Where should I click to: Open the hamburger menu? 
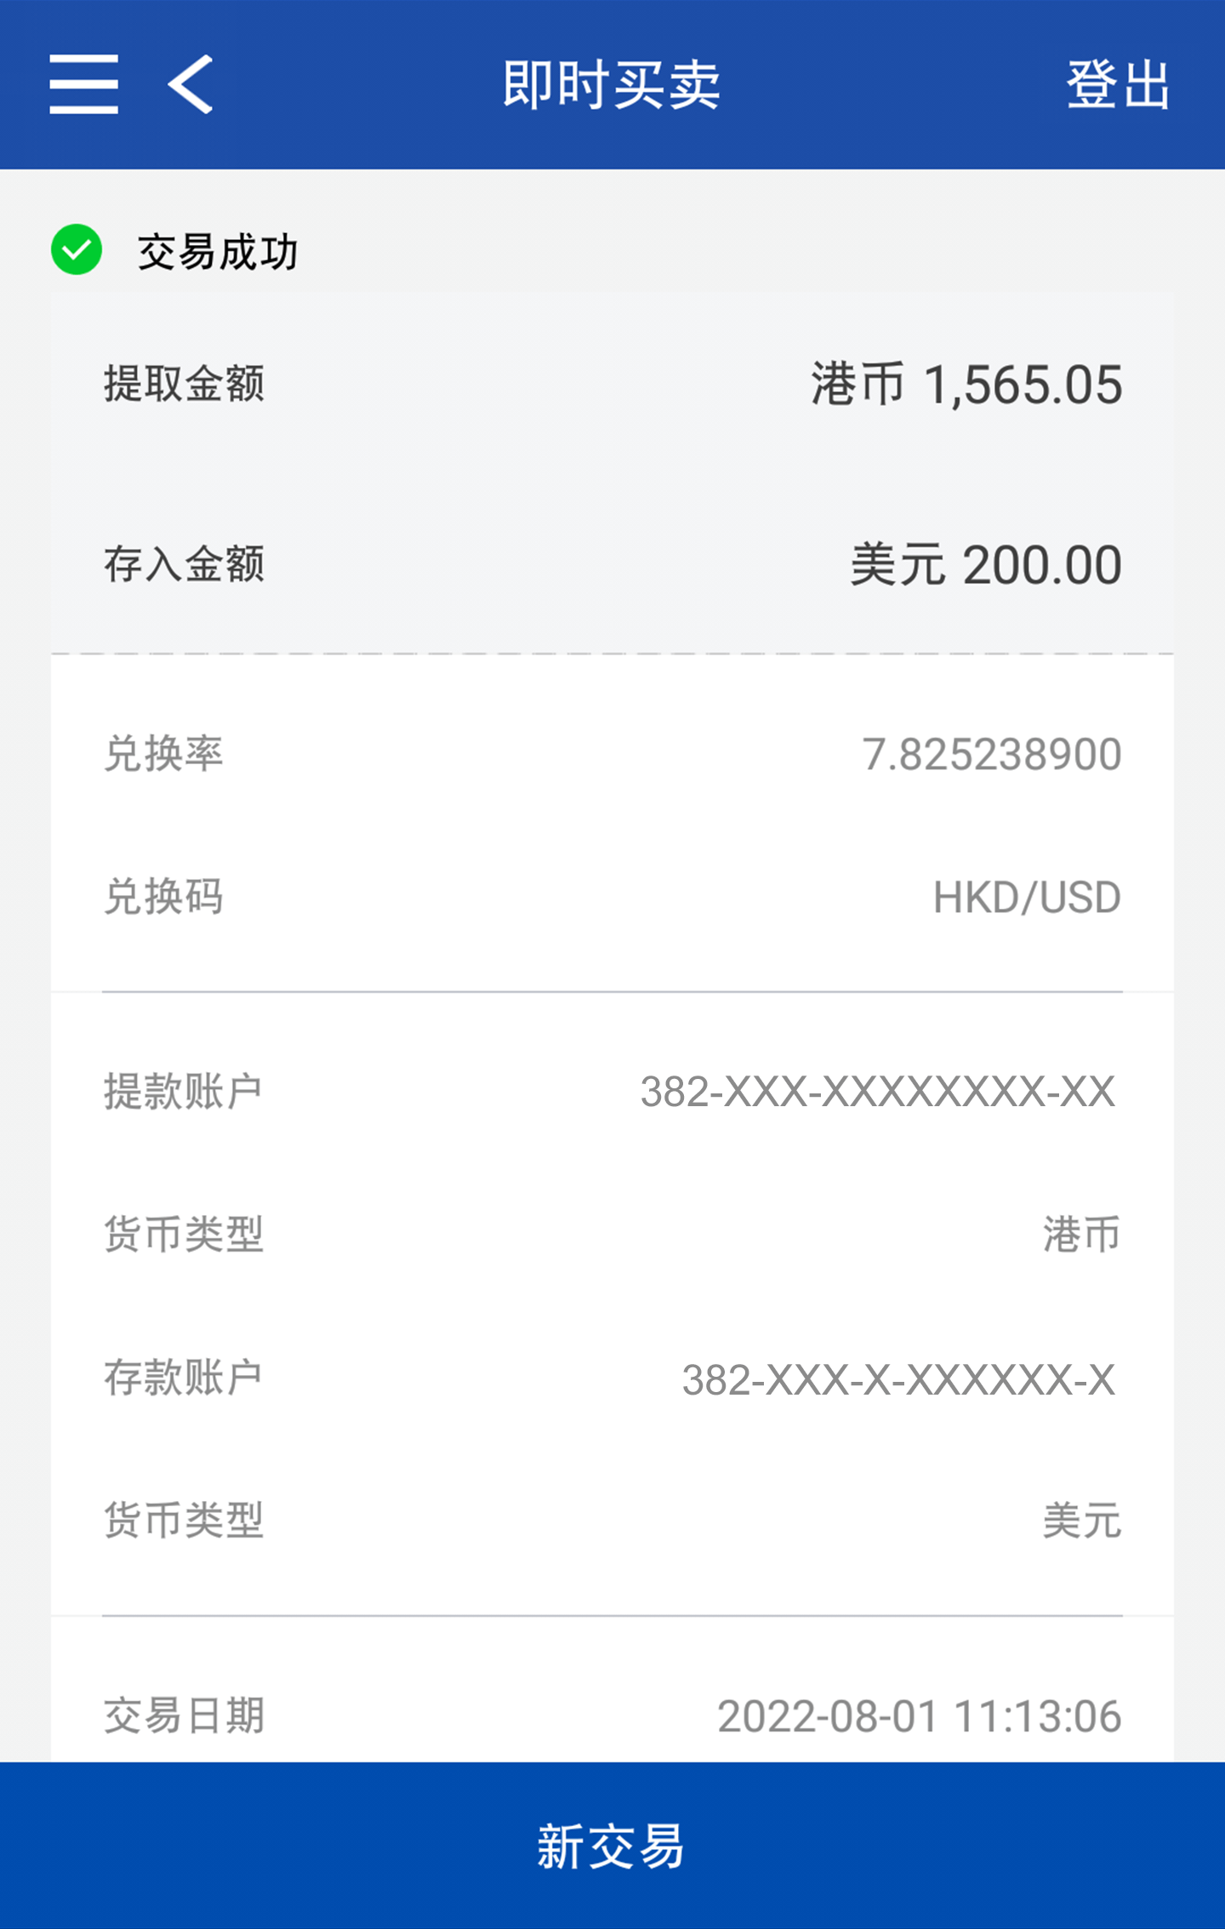point(83,84)
